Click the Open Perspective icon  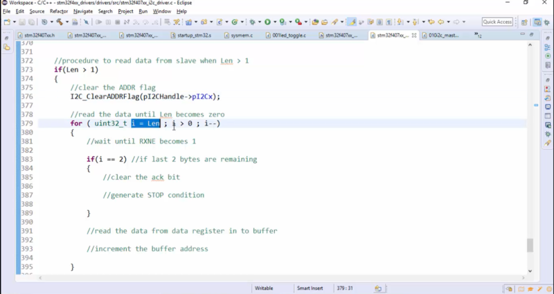coord(524,22)
